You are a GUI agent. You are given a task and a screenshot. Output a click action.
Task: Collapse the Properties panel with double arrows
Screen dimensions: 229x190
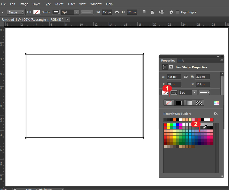coord(218,56)
